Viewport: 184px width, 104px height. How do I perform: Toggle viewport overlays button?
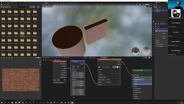coord(140,5)
